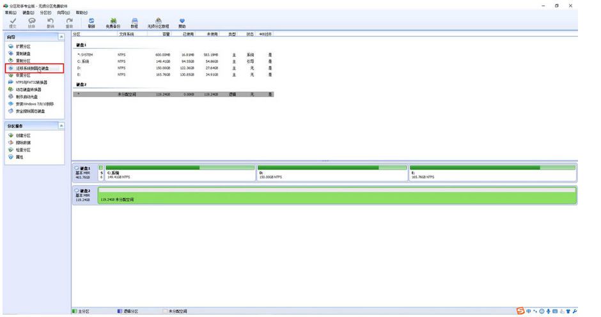Click the Sogou input method S icon
Screen dimensions: 601x317
pos(521,311)
